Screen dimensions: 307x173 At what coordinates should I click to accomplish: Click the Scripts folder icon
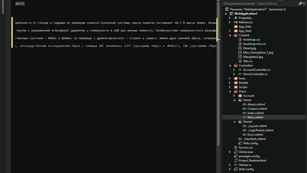[236, 87]
